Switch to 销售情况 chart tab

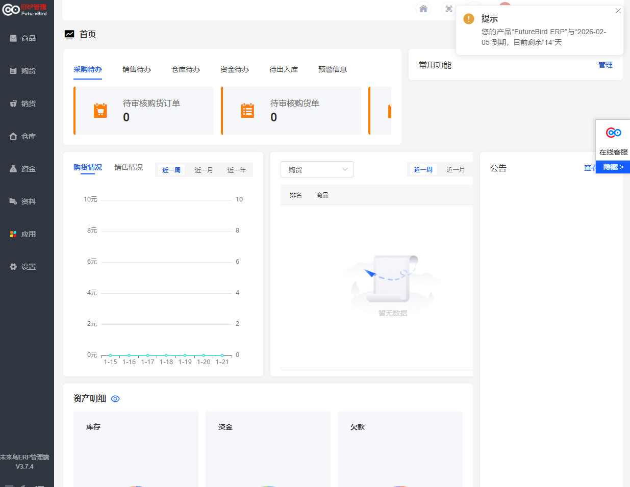click(x=129, y=167)
